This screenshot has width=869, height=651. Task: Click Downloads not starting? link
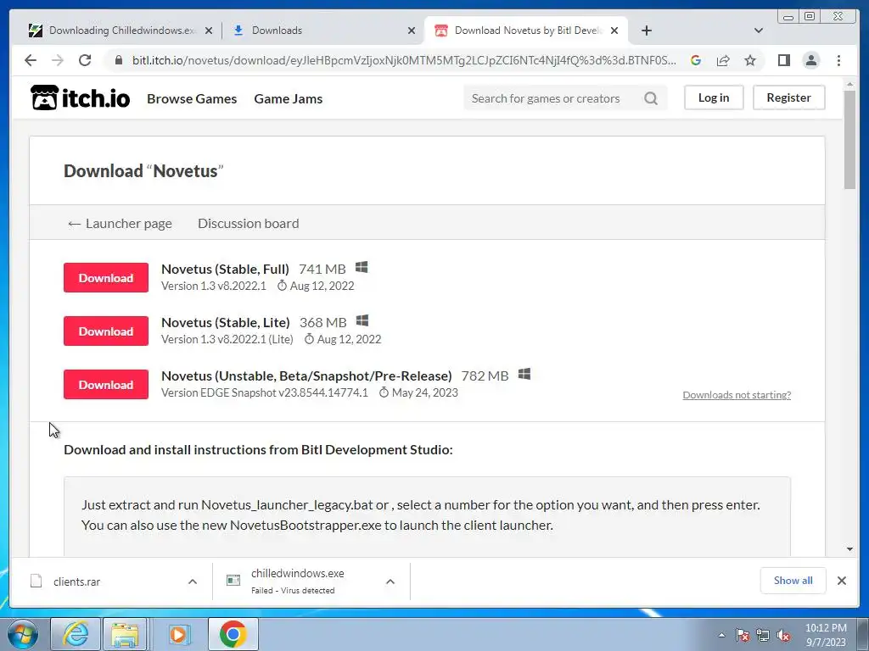(737, 395)
